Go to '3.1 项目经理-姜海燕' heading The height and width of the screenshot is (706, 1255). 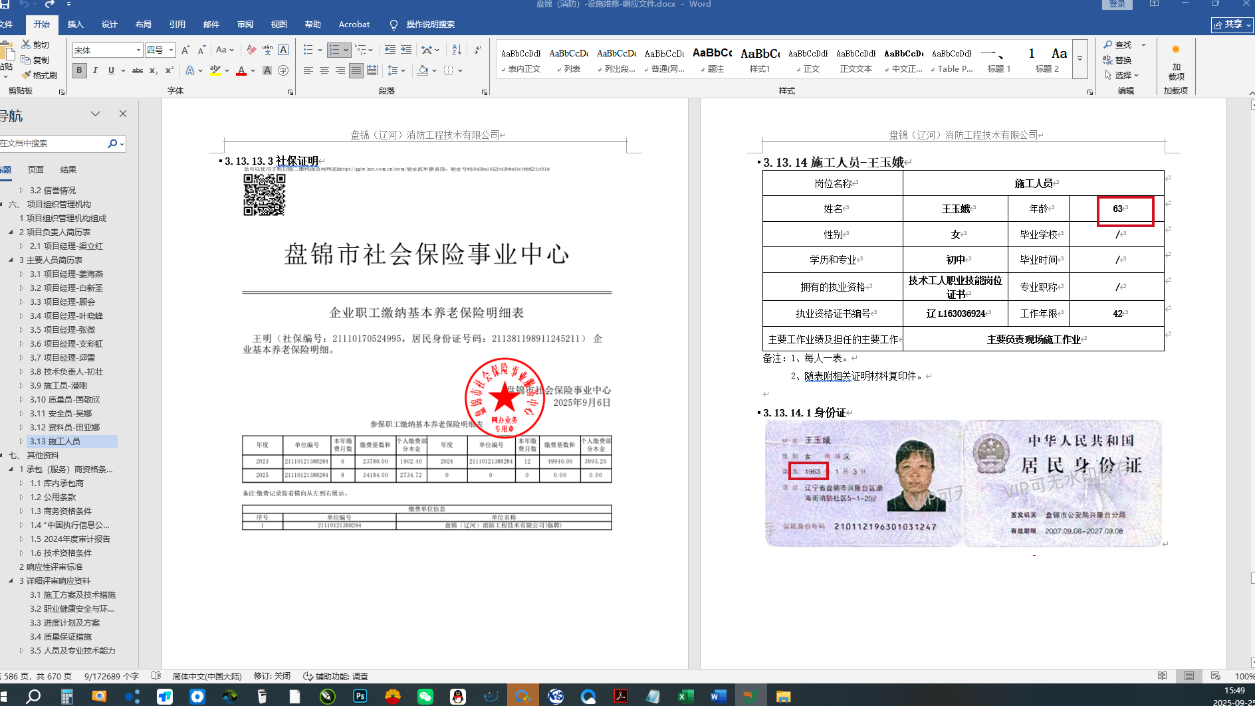(x=66, y=274)
